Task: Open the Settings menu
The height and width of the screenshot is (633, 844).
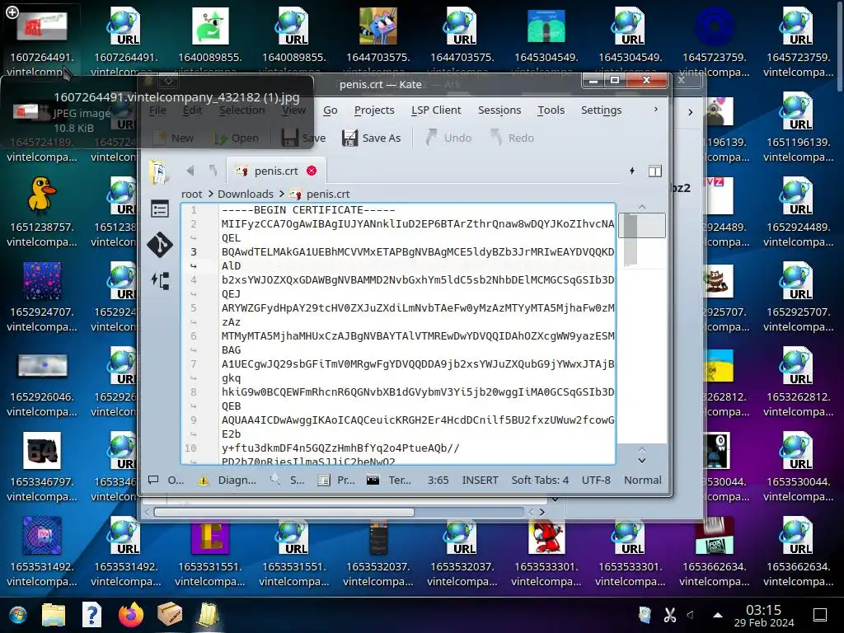Action: (x=601, y=110)
